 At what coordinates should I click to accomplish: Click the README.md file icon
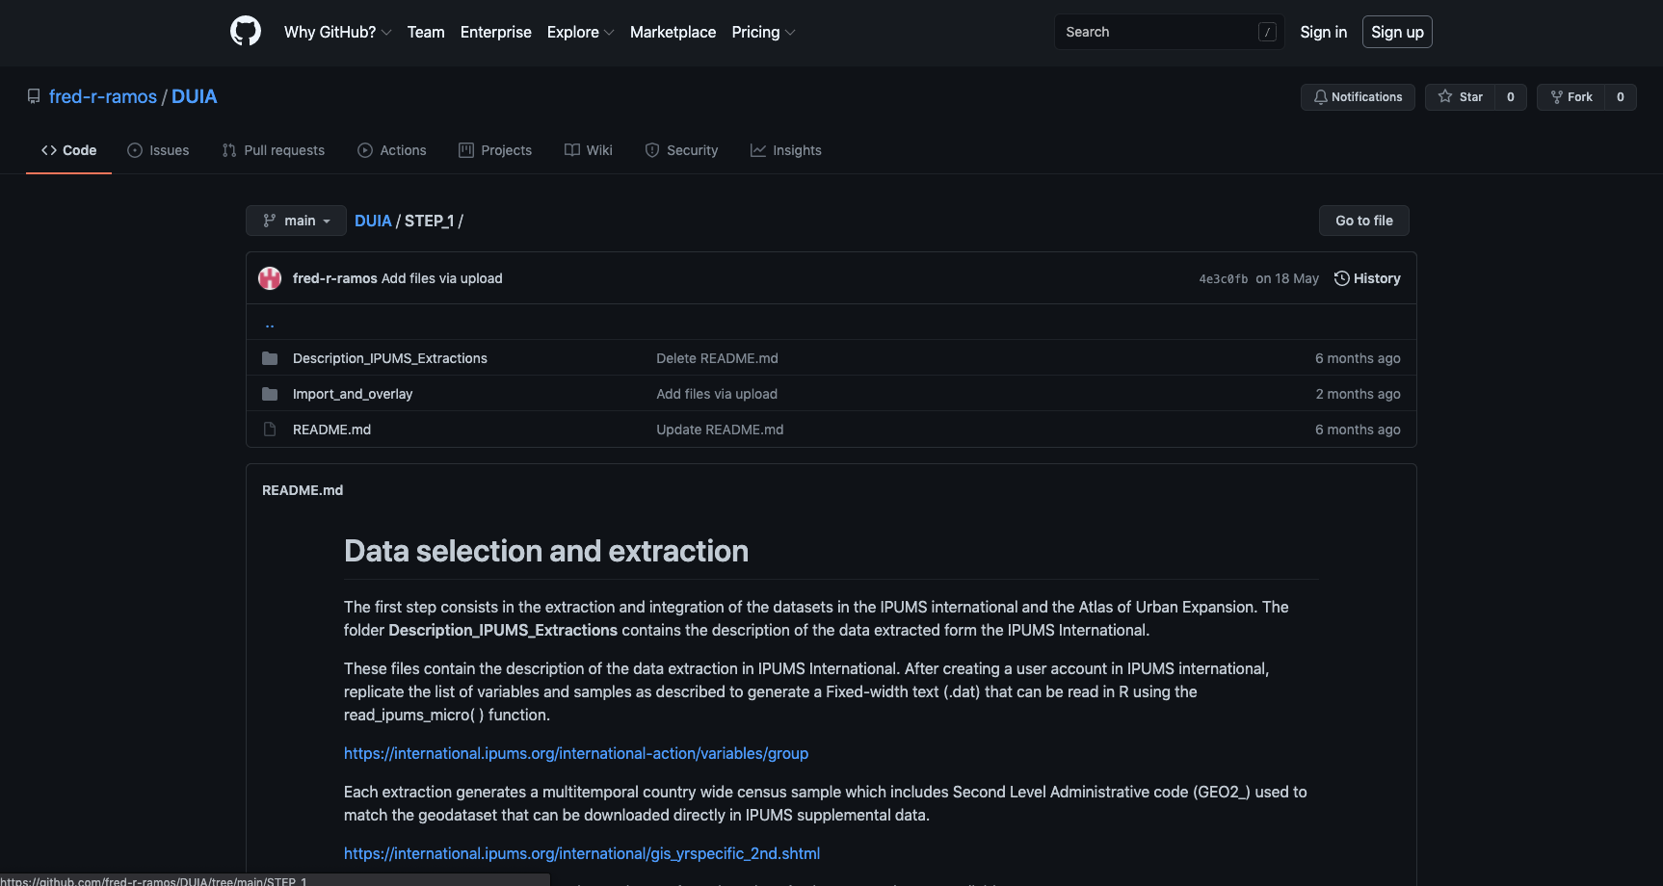click(x=270, y=430)
